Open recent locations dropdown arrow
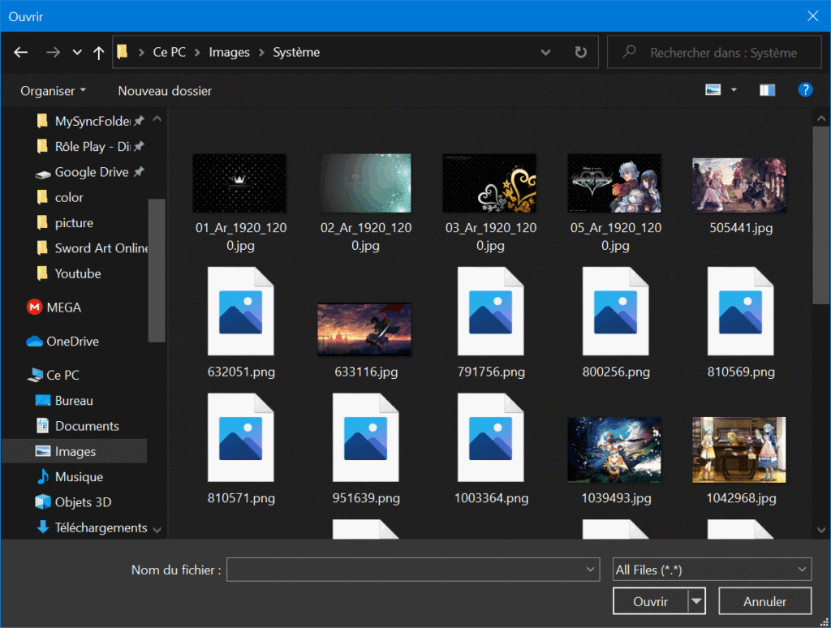Image resolution: width=831 pixels, height=628 pixels. click(x=77, y=52)
